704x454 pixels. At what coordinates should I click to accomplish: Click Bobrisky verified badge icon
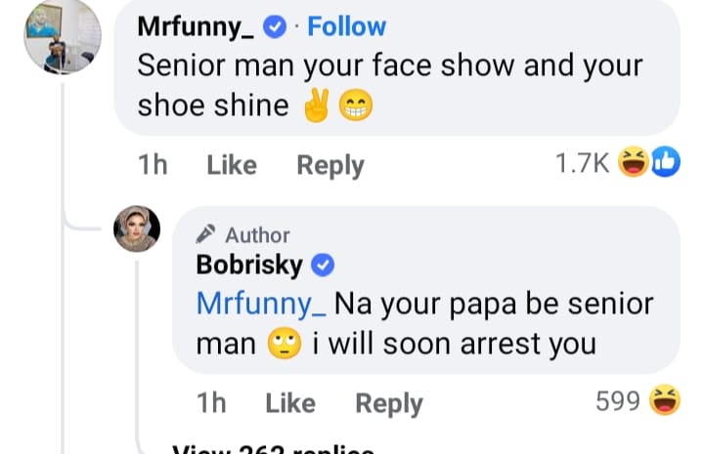(323, 265)
